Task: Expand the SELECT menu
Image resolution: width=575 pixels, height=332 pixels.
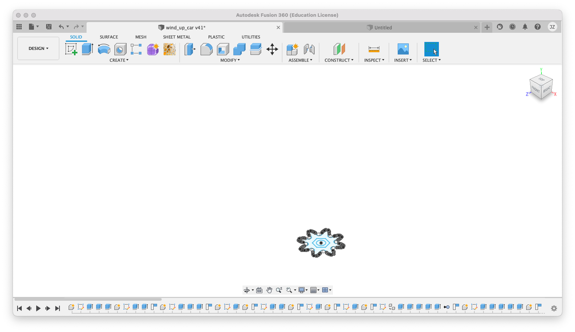Action: [x=432, y=60]
